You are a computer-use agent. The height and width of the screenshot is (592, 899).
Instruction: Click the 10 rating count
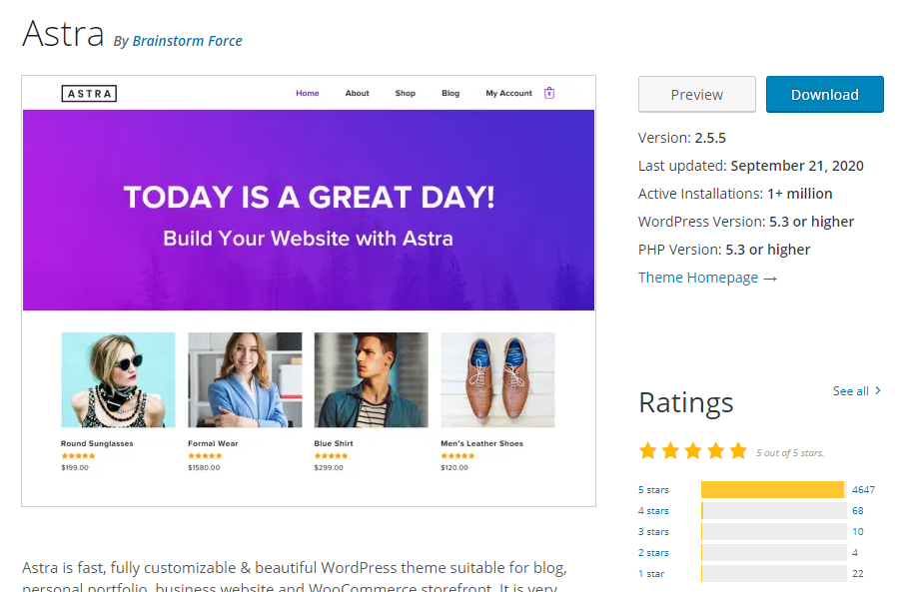(x=858, y=532)
